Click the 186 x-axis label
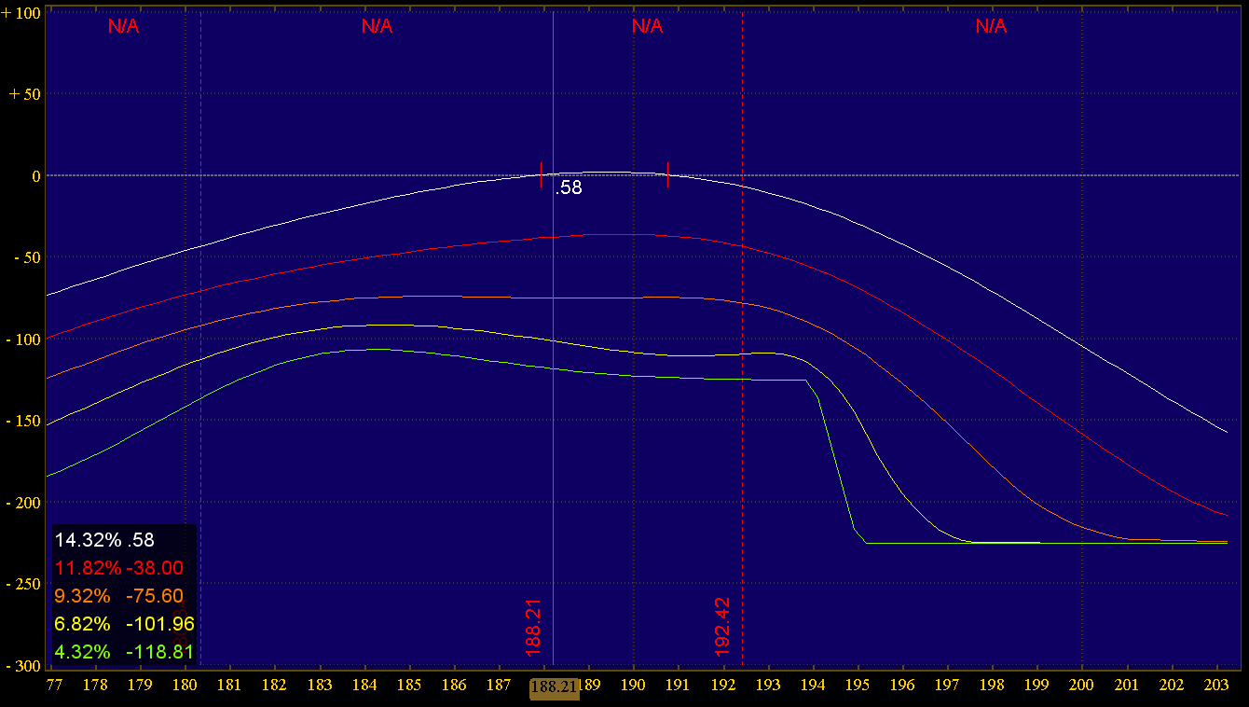This screenshot has height=707, width=1249. pos(454,686)
